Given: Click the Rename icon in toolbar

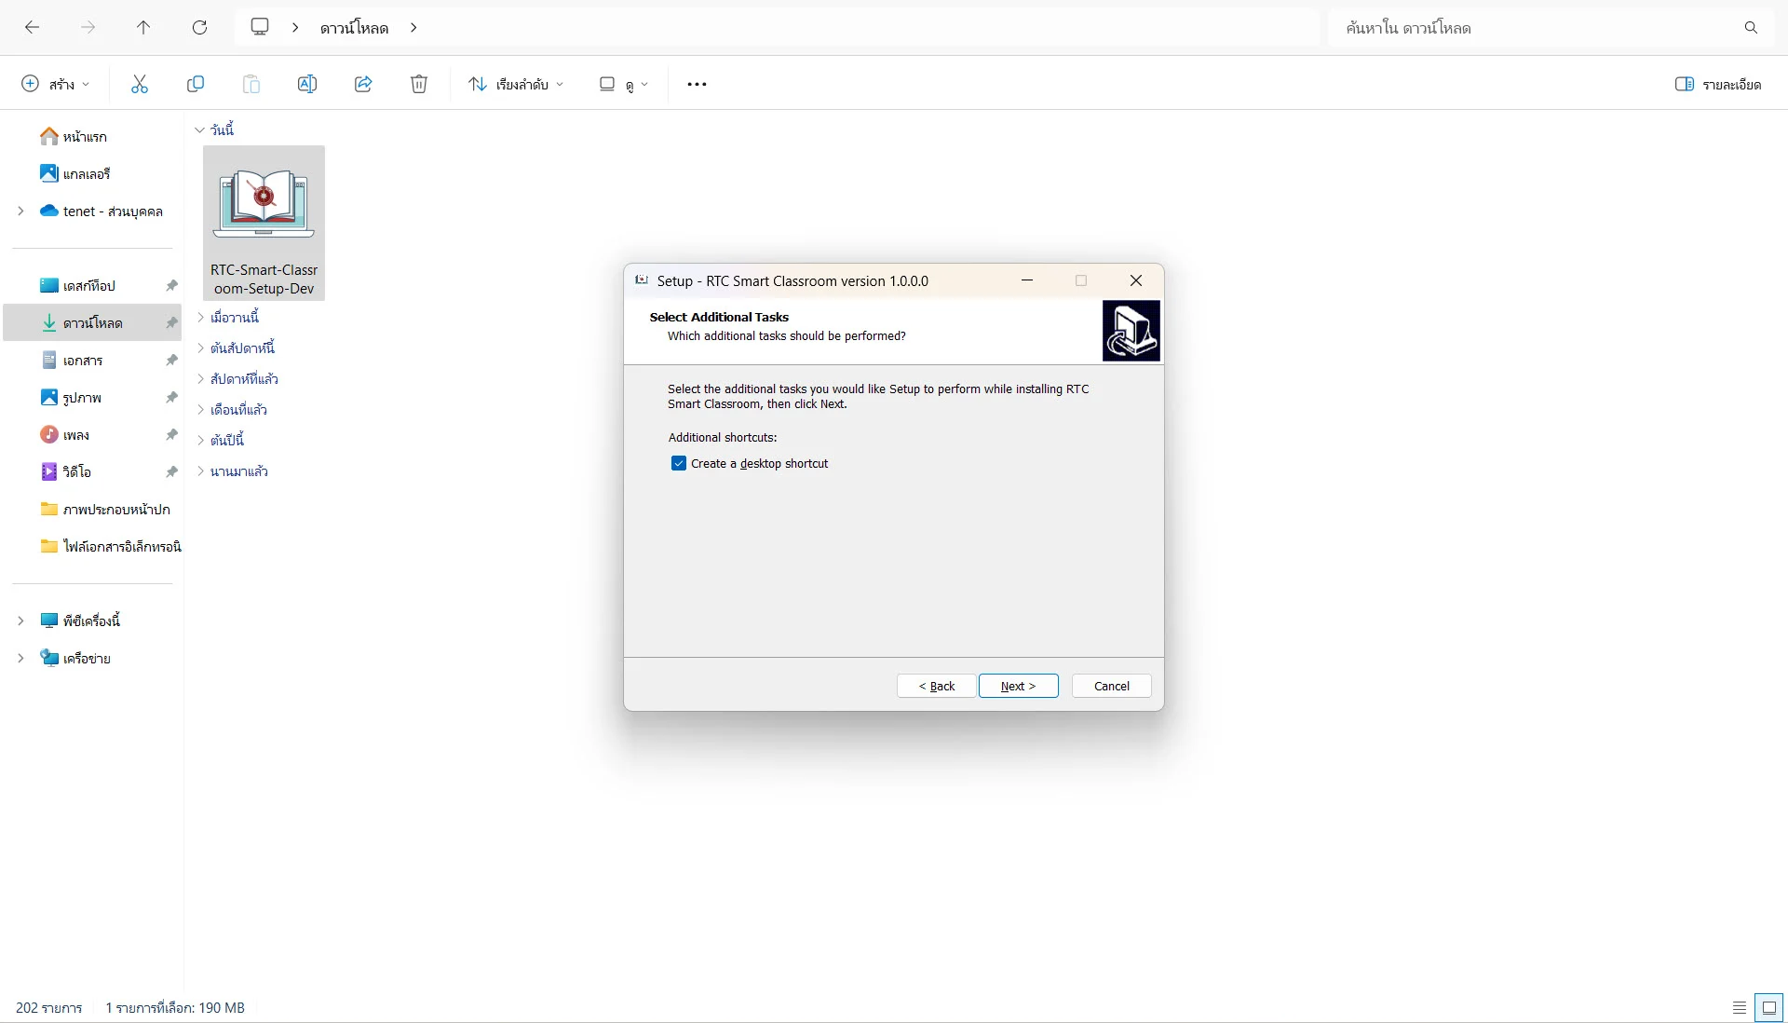Looking at the screenshot, I should [307, 84].
